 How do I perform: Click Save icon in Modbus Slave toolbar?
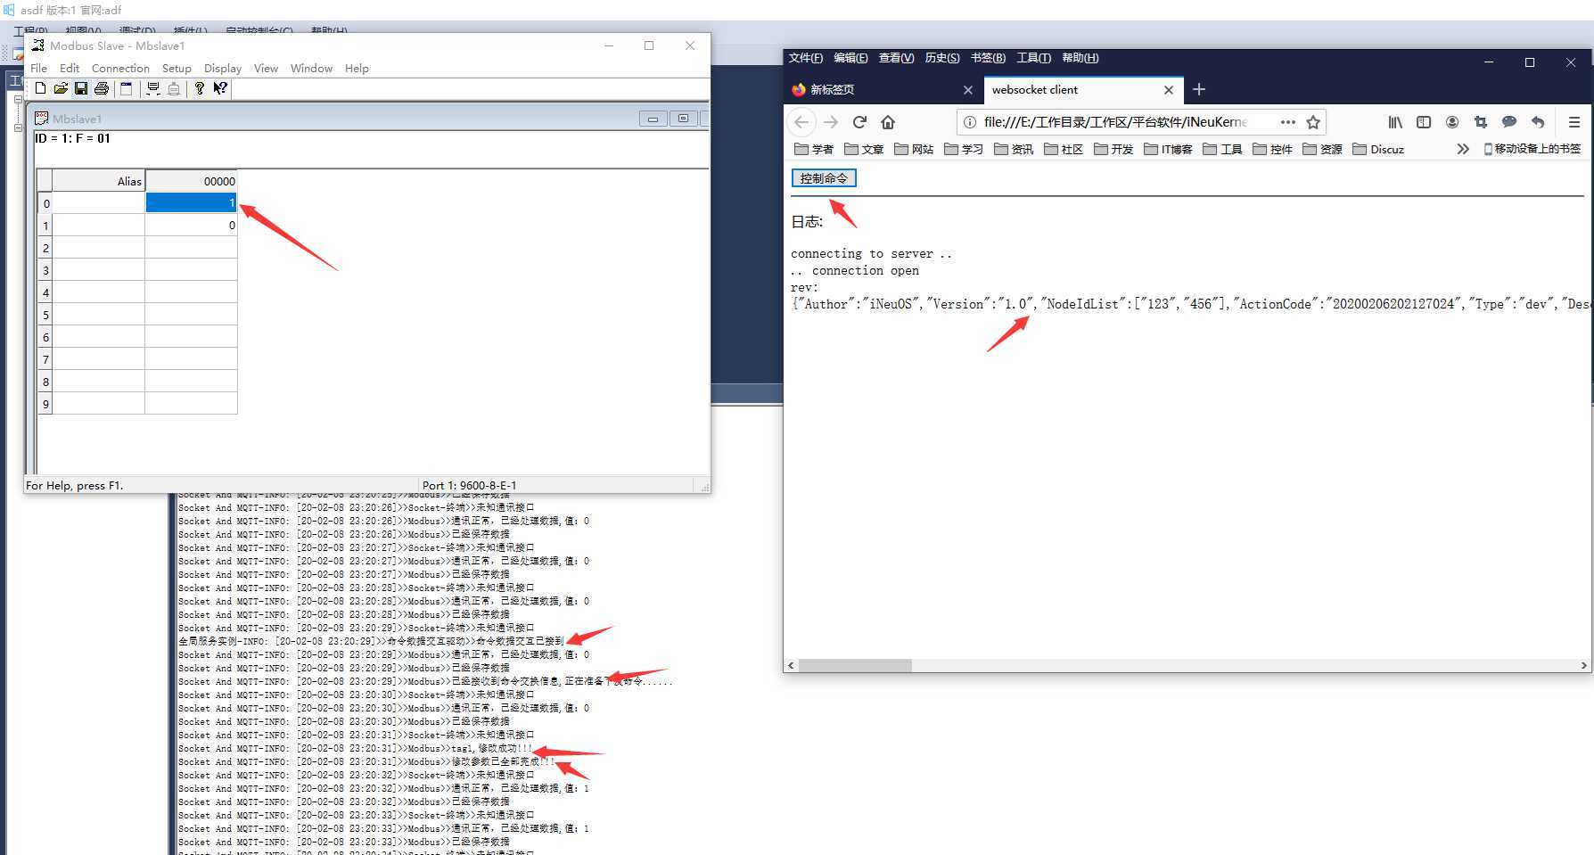click(80, 88)
